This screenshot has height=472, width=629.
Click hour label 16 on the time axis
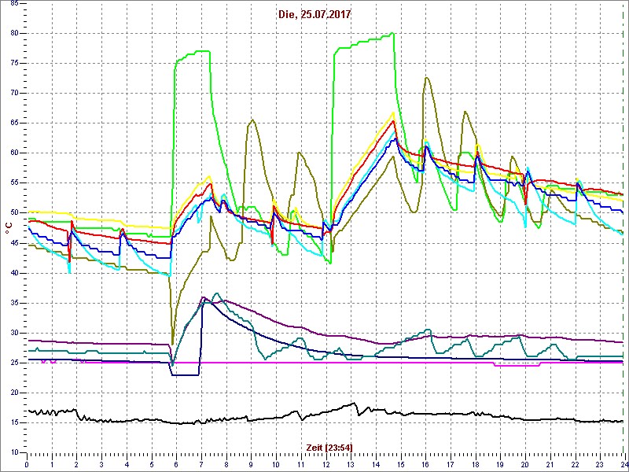[x=425, y=464]
